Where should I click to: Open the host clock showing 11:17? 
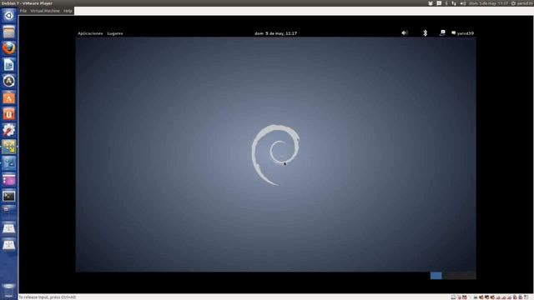tap(488, 3)
